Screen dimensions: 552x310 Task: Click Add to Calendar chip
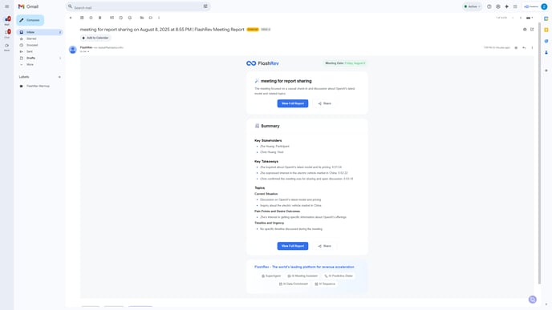(95, 38)
